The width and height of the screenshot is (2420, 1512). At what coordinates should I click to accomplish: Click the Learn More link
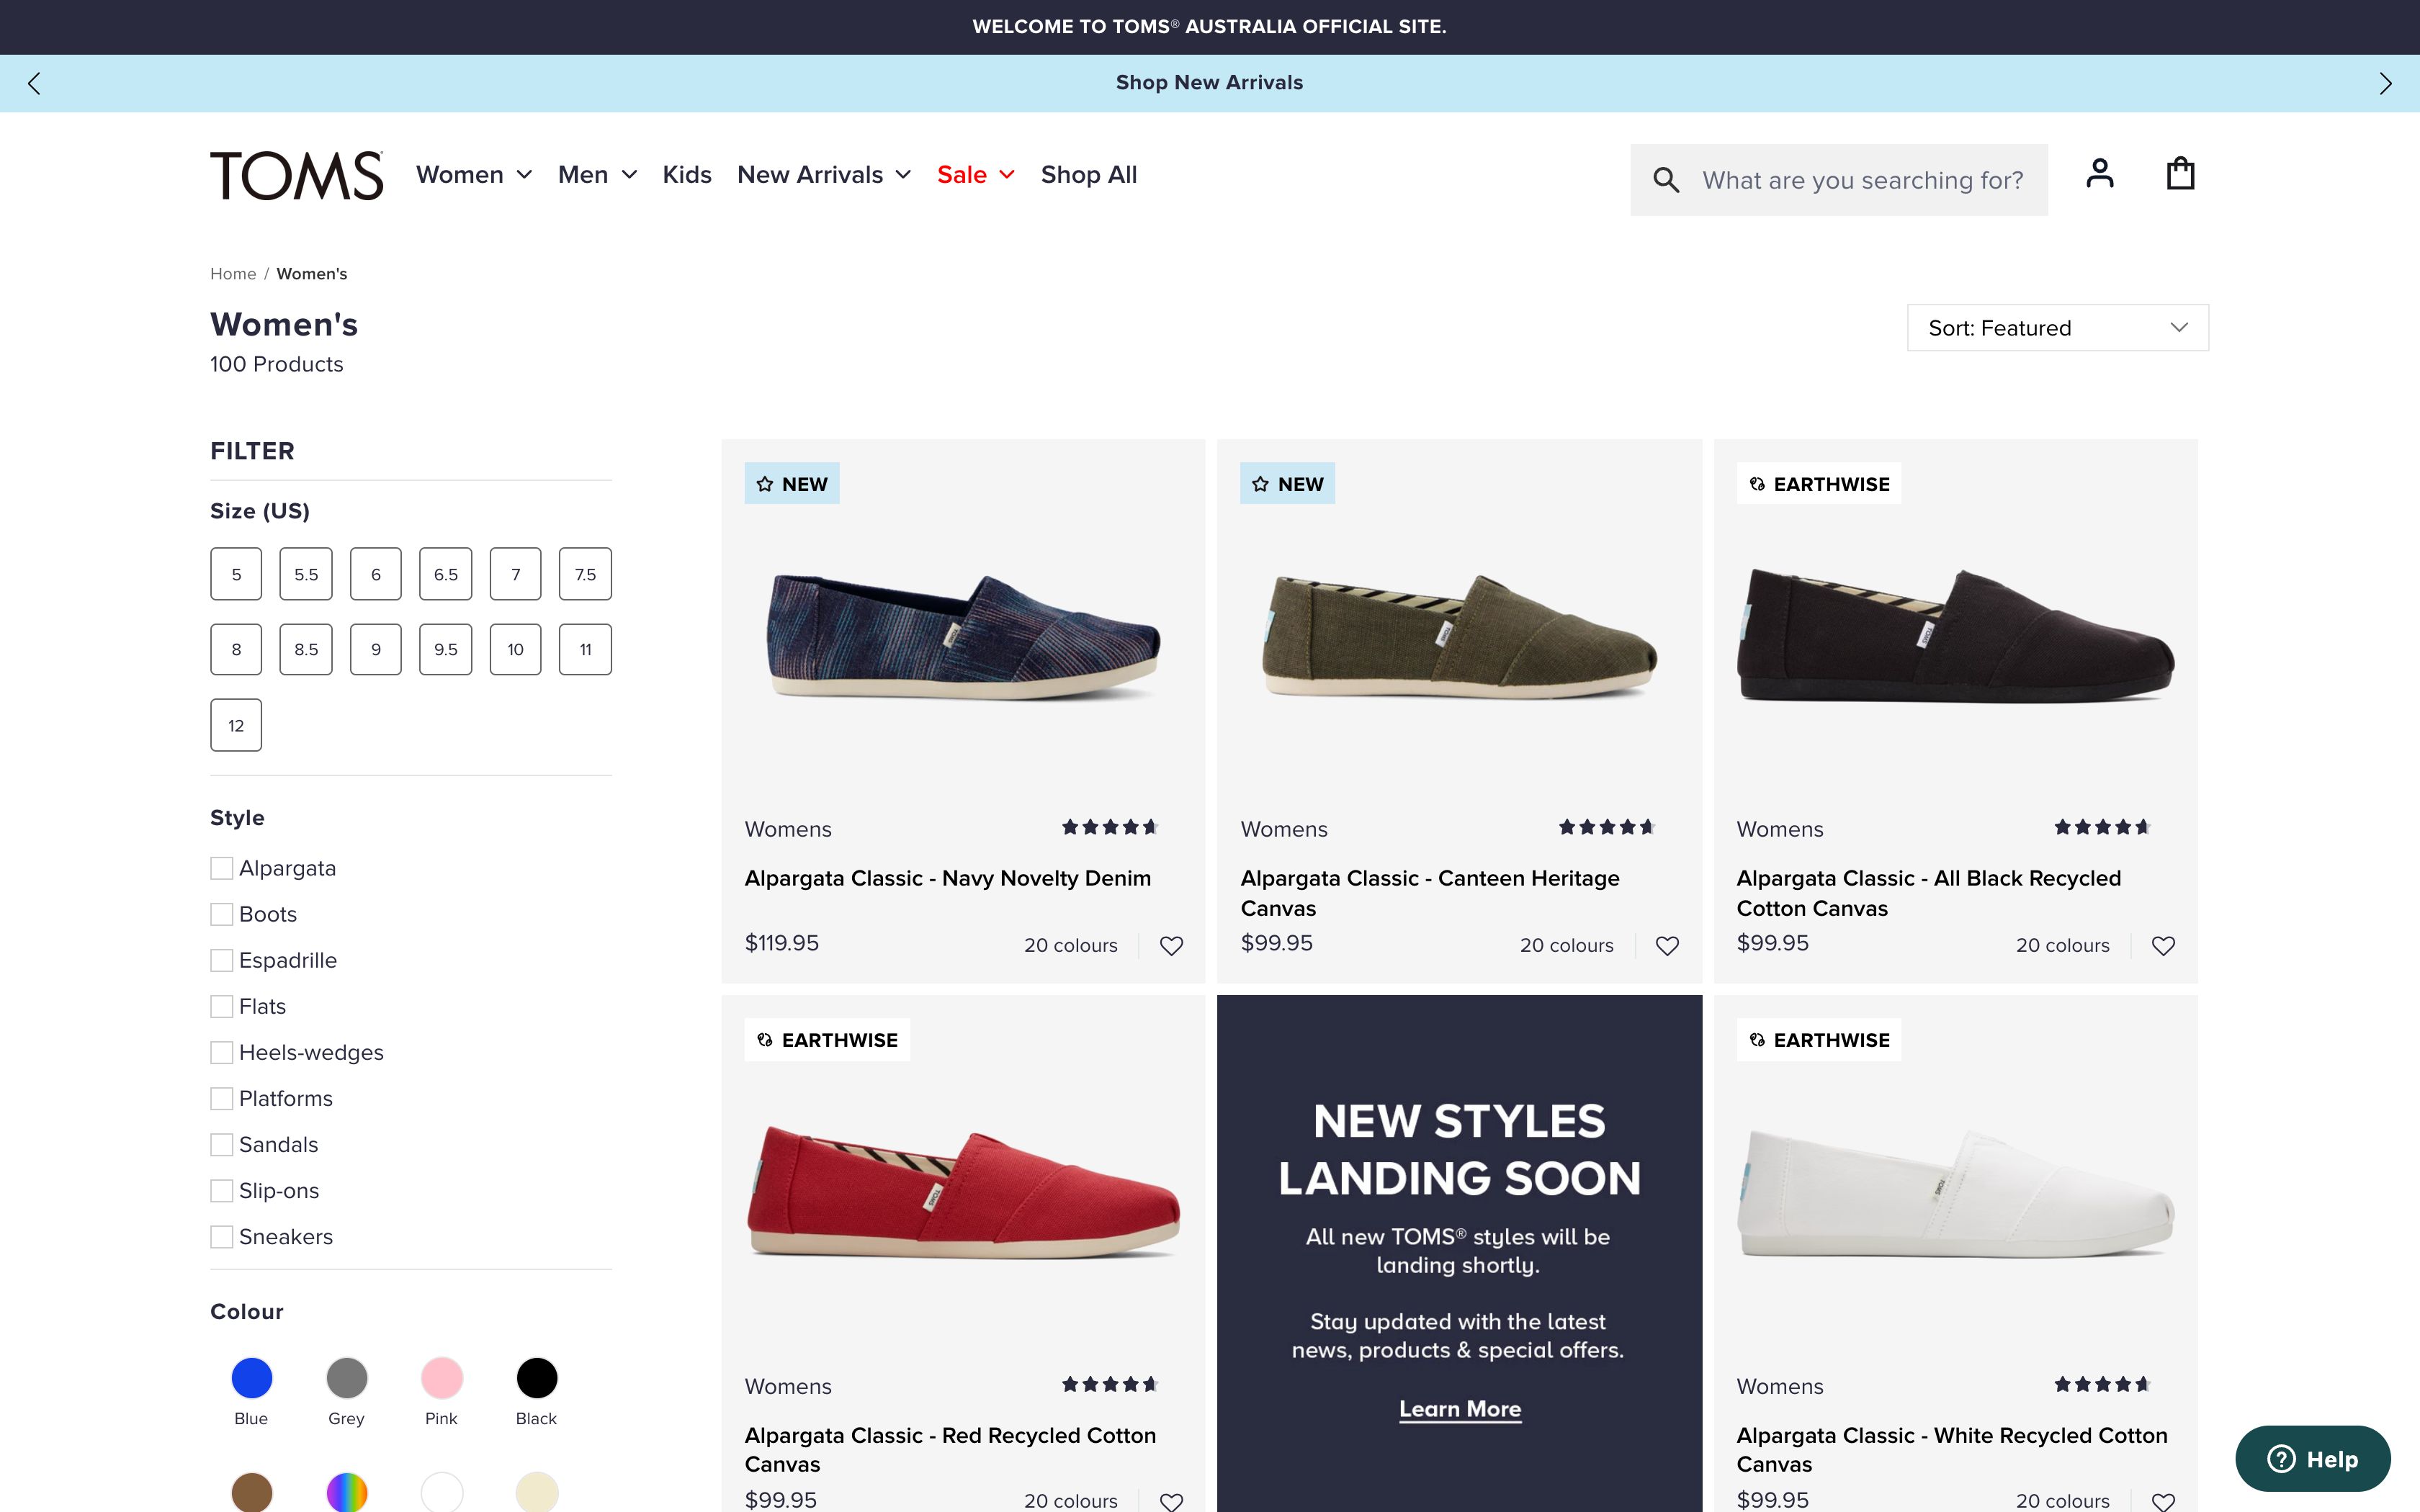(x=1459, y=1409)
